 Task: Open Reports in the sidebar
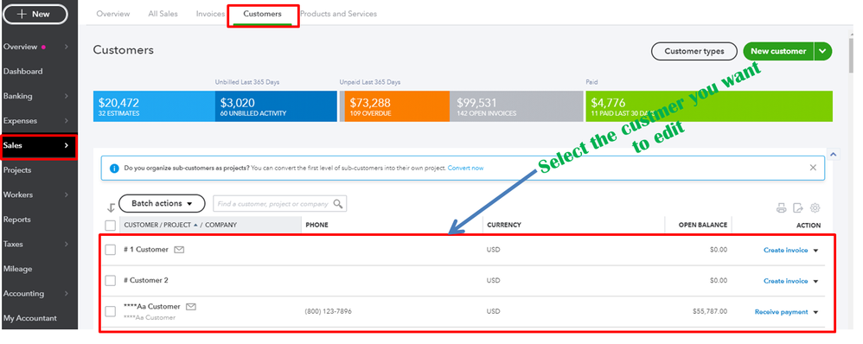tap(17, 220)
